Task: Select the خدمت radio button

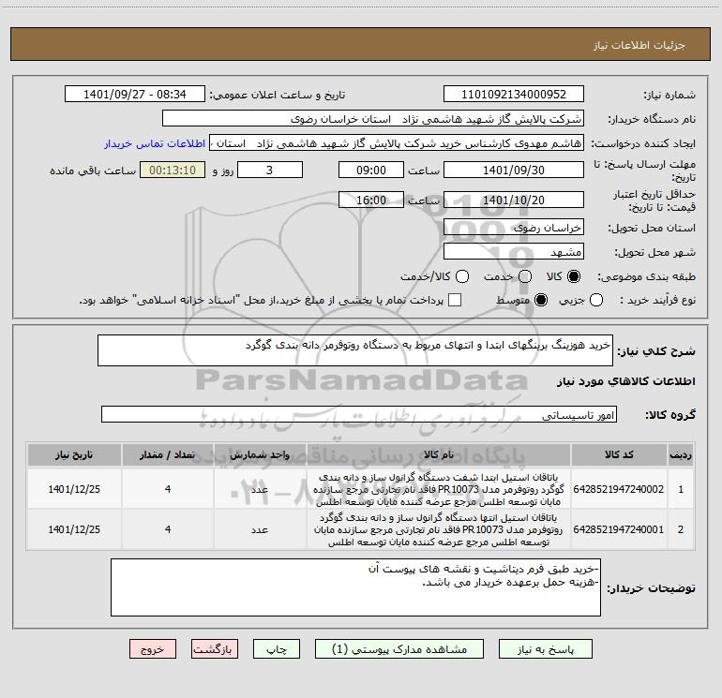Action: [x=525, y=276]
